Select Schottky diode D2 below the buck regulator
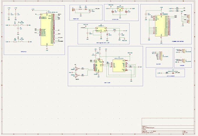 click(x=107, y=34)
